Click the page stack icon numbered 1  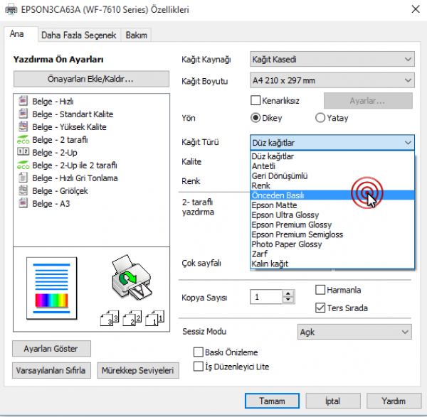(155, 318)
